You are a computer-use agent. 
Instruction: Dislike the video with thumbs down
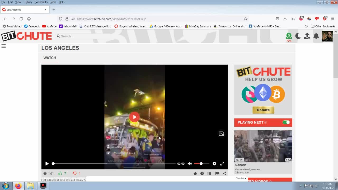pyautogui.click(x=75, y=173)
